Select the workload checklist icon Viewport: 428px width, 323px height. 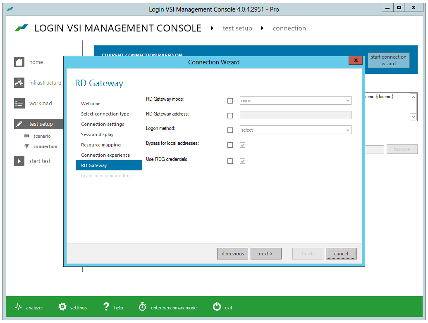click(x=19, y=103)
